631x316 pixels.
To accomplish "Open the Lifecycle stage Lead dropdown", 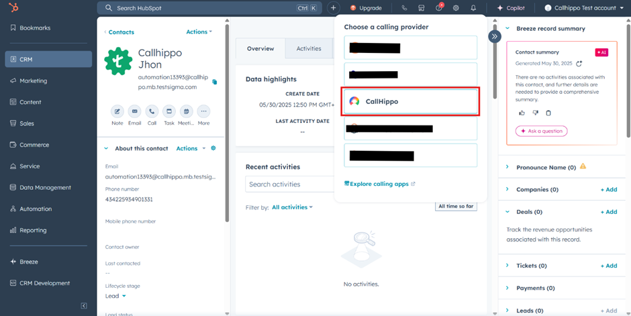I will pos(115,296).
